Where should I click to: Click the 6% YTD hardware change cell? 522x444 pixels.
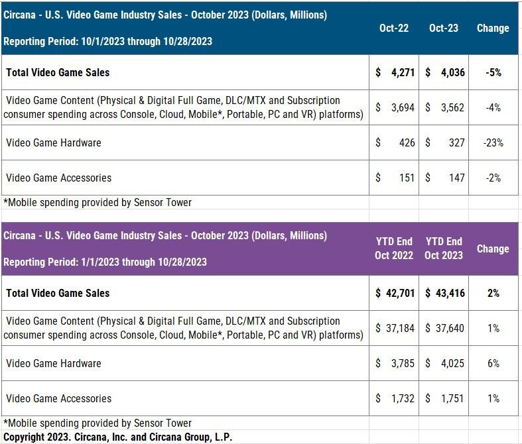coord(493,363)
